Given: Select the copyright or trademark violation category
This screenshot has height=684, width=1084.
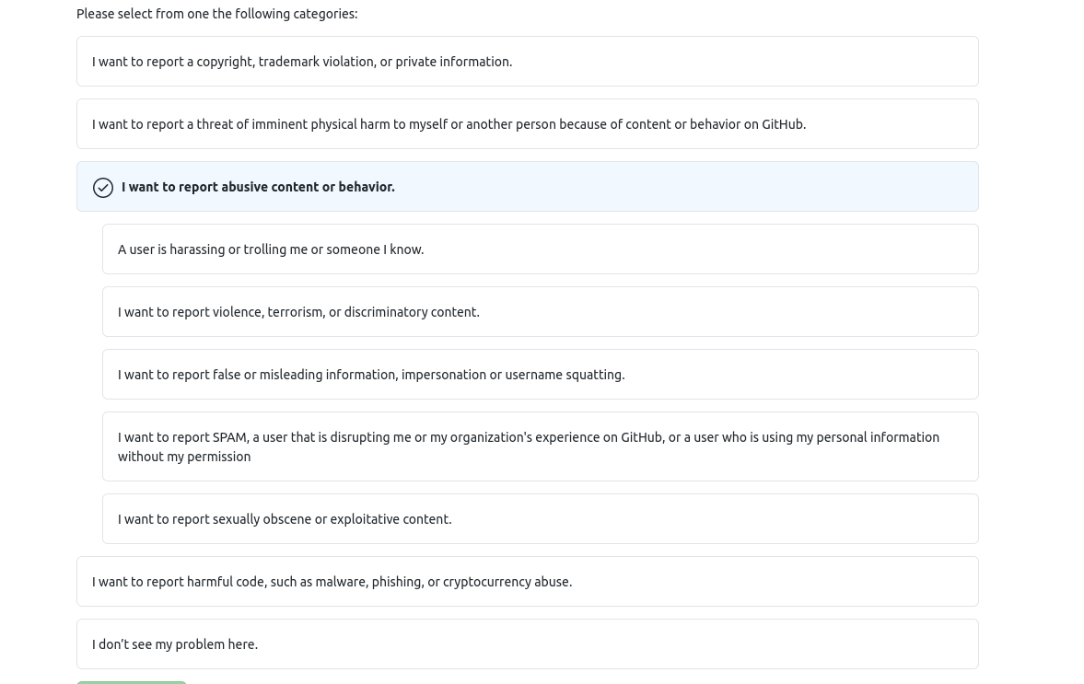Looking at the screenshot, I should pyautogui.click(x=528, y=62).
